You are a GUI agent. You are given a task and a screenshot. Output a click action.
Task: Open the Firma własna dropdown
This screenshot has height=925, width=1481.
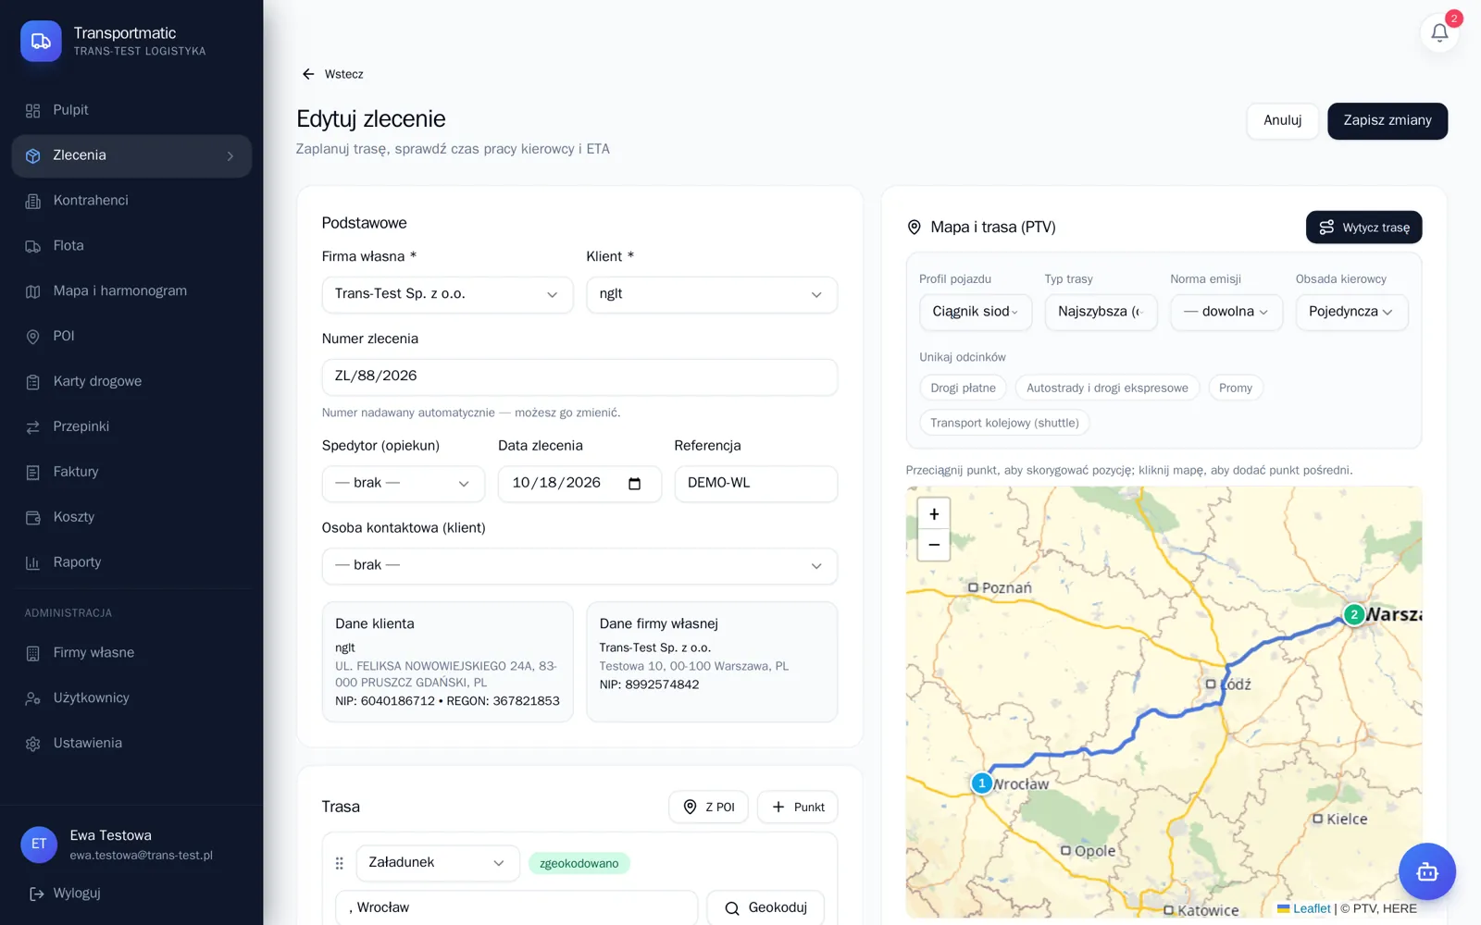pos(447,294)
